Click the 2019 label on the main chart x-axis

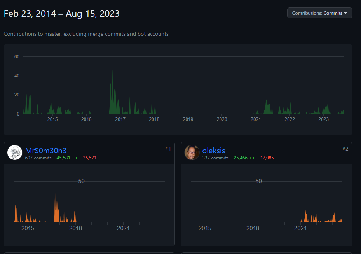pyautogui.click(x=188, y=119)
